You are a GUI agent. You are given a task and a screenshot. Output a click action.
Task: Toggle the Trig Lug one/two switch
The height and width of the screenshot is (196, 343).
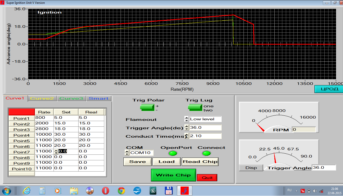click(x=195, y=108)
